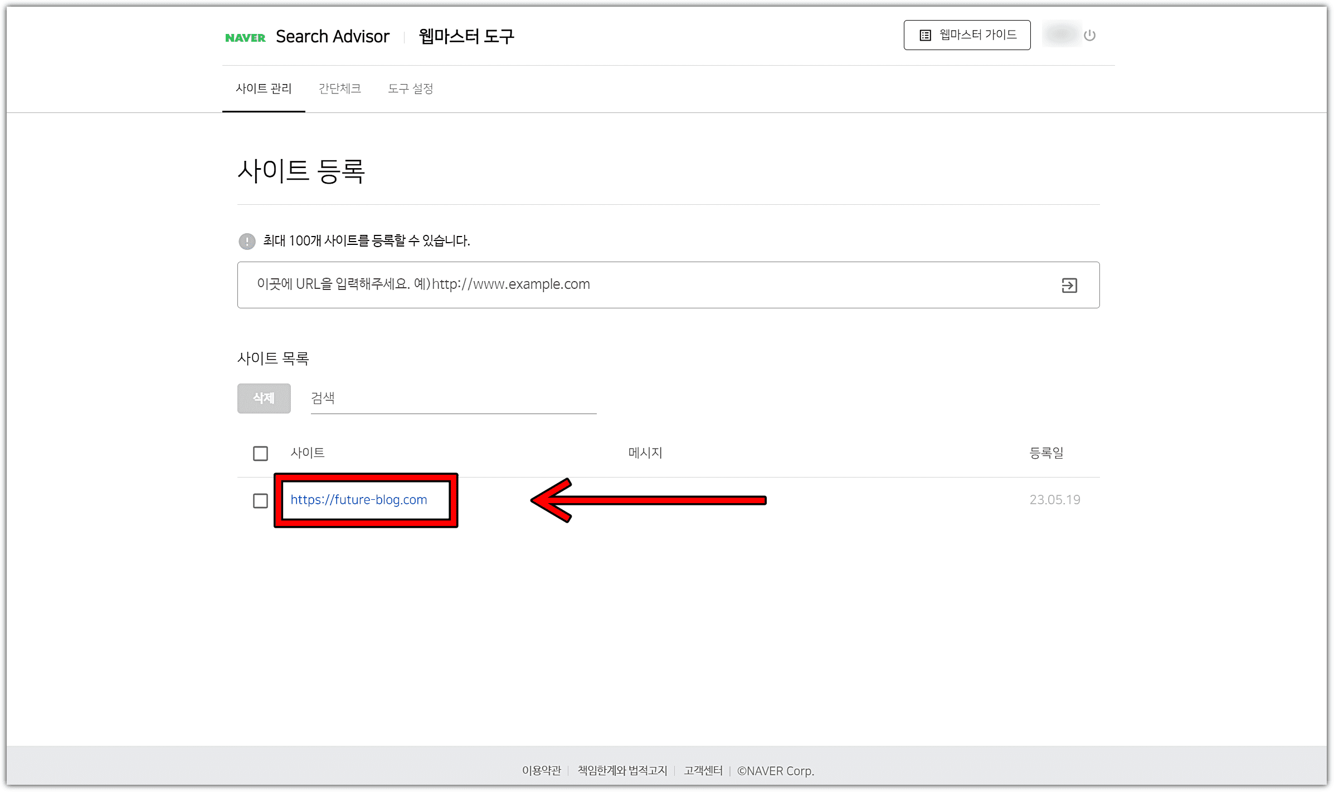Open the https://future-blog.com link

pyautogui.click(x=359, y=500)
